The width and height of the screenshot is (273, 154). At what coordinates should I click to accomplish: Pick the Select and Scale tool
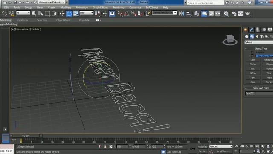coord(76,13)
